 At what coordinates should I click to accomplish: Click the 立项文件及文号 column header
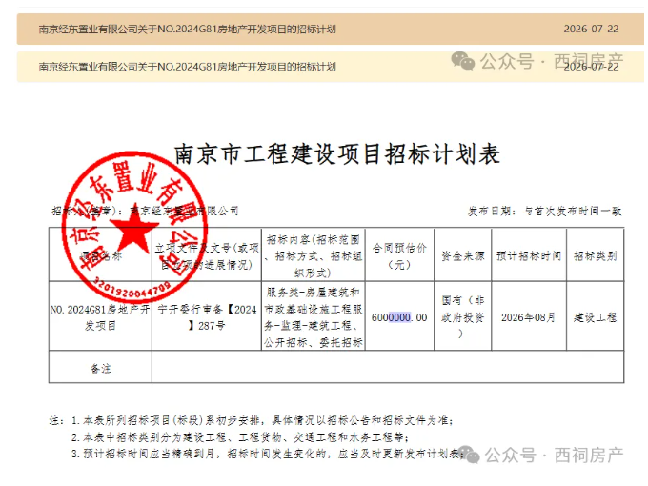tap(207, 256)
